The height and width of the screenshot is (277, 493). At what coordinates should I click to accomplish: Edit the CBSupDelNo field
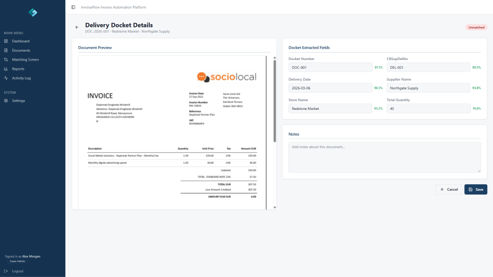pos(429,68)
